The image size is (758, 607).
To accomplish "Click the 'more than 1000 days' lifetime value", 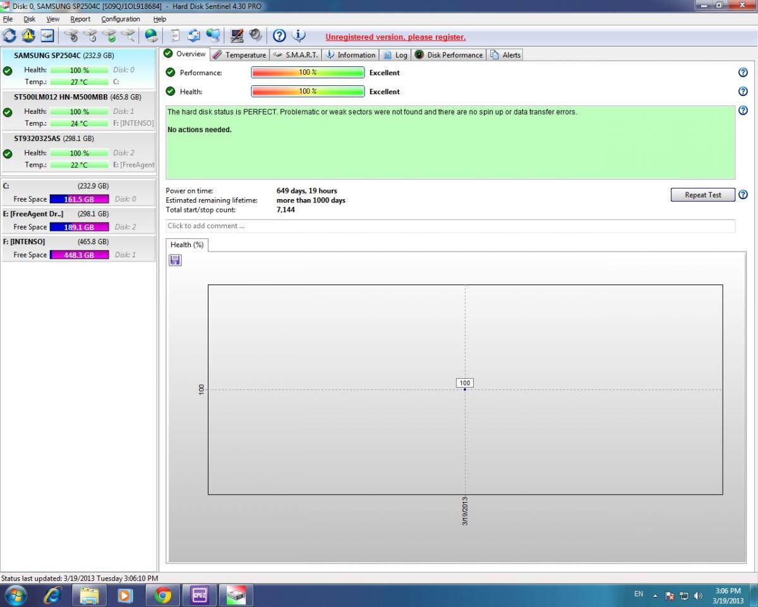I will (x=311, y=200).
